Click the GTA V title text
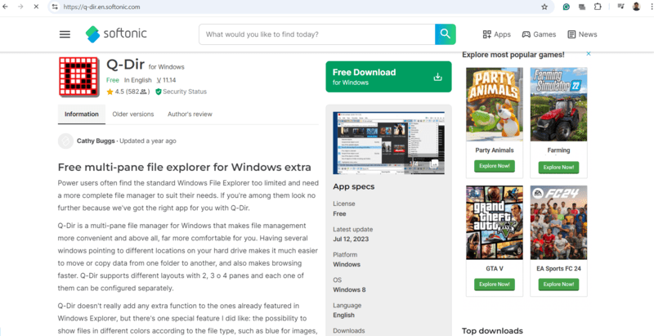 (x=495, y=269)
